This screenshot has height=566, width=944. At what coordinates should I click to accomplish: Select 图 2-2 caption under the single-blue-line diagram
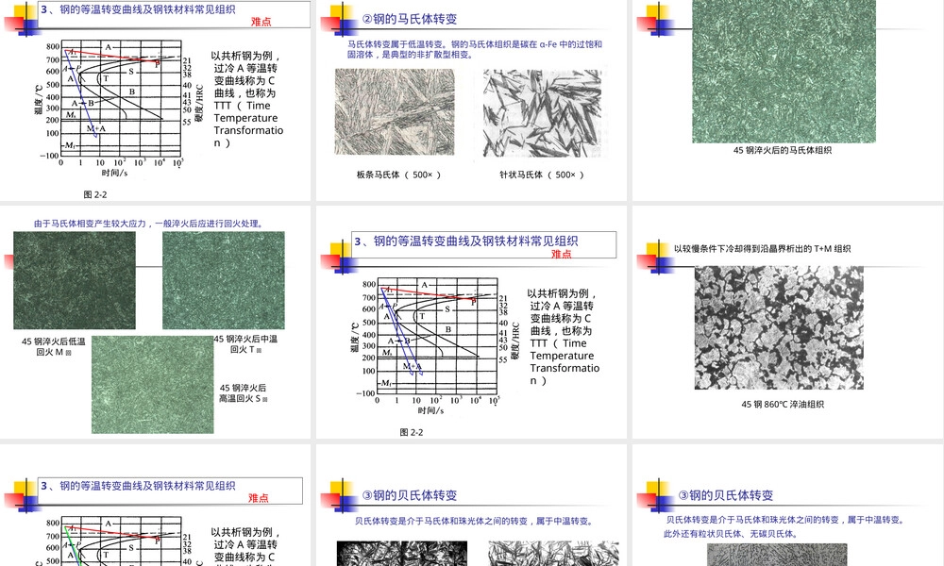coord(95,195)
